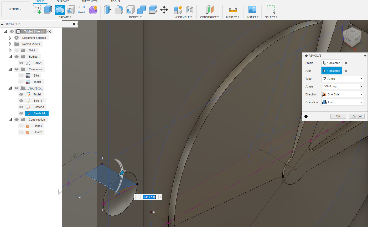Screen dimensions: 368x227
Task: Open the on-canvas angle dropdown arrow
Action: (x=160, y=197)
